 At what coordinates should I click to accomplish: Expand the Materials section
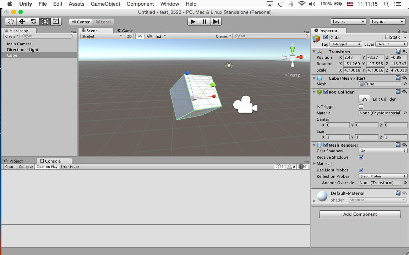[314, 164]
